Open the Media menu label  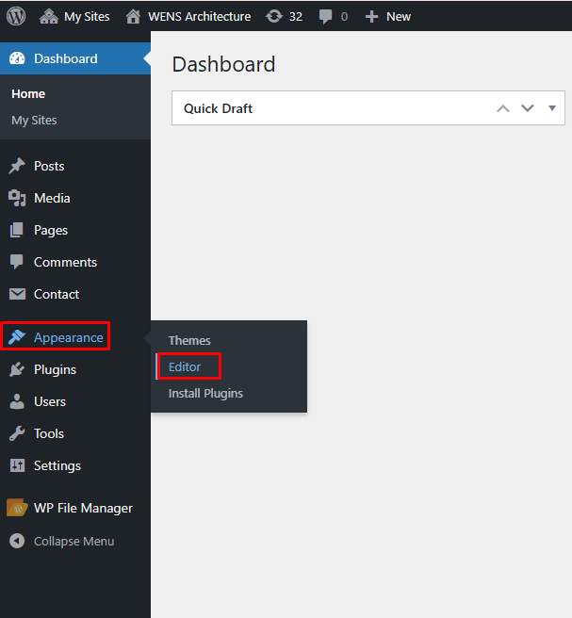tap(52, 198)
